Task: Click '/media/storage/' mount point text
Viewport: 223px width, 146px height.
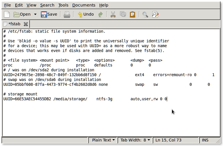Action: pyautogui.click(x=70, y=99)
